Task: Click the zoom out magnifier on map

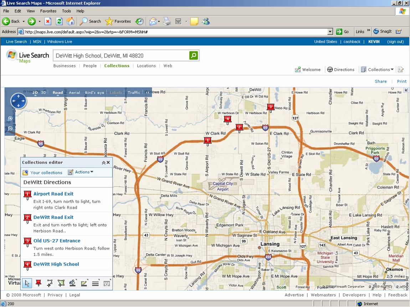Action: click(x=10, y=128)
